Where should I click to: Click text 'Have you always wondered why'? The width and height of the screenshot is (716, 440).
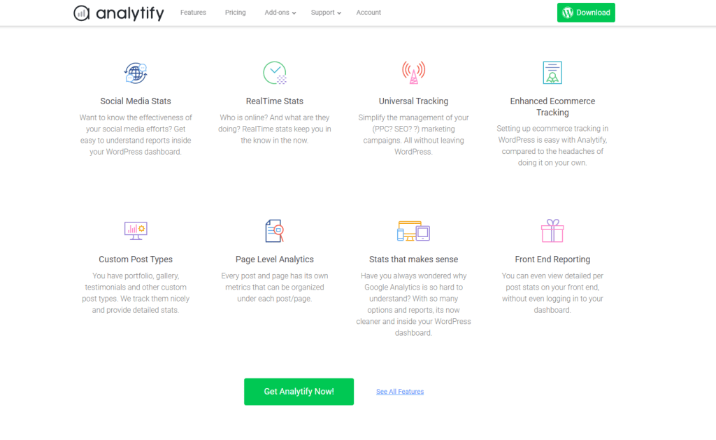(x=414, y=276)
